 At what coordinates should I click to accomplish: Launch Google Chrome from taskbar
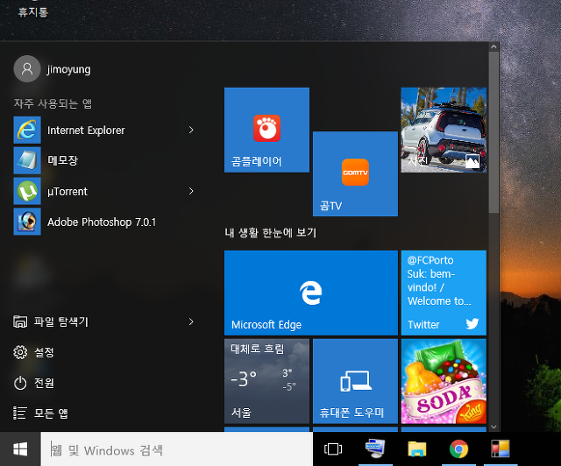tap(458, 449)
